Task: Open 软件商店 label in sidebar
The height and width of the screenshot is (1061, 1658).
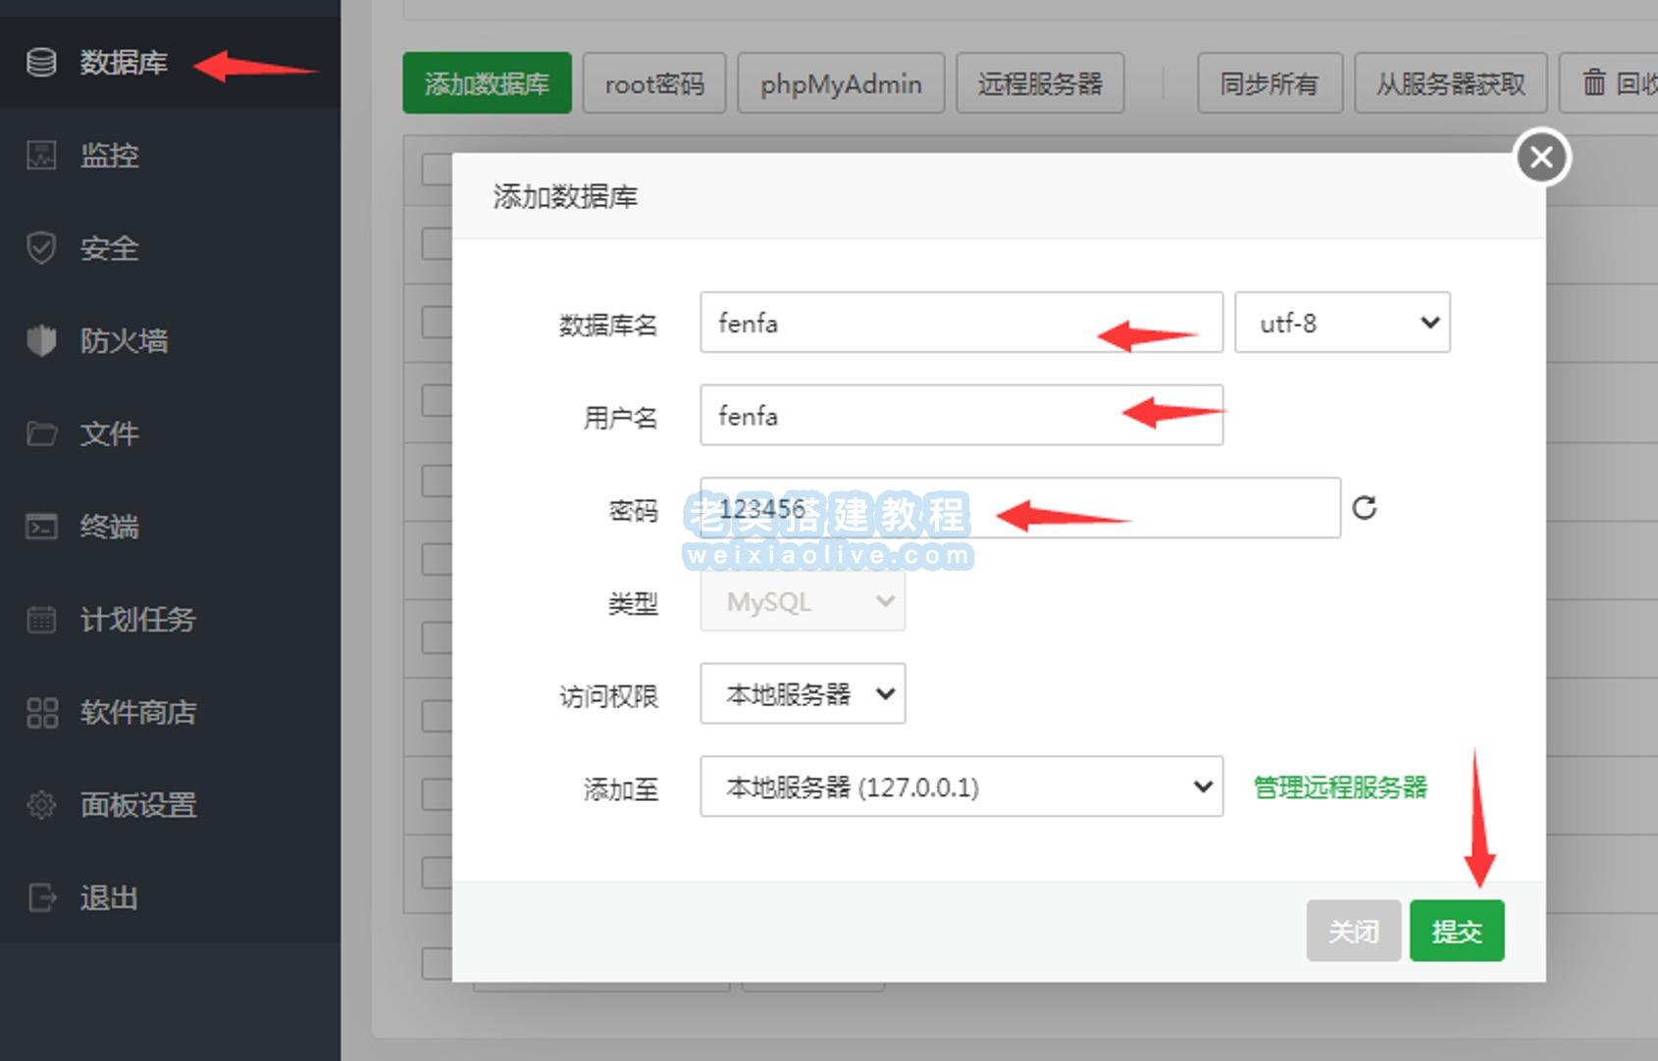Action: (x=138, y=712)
